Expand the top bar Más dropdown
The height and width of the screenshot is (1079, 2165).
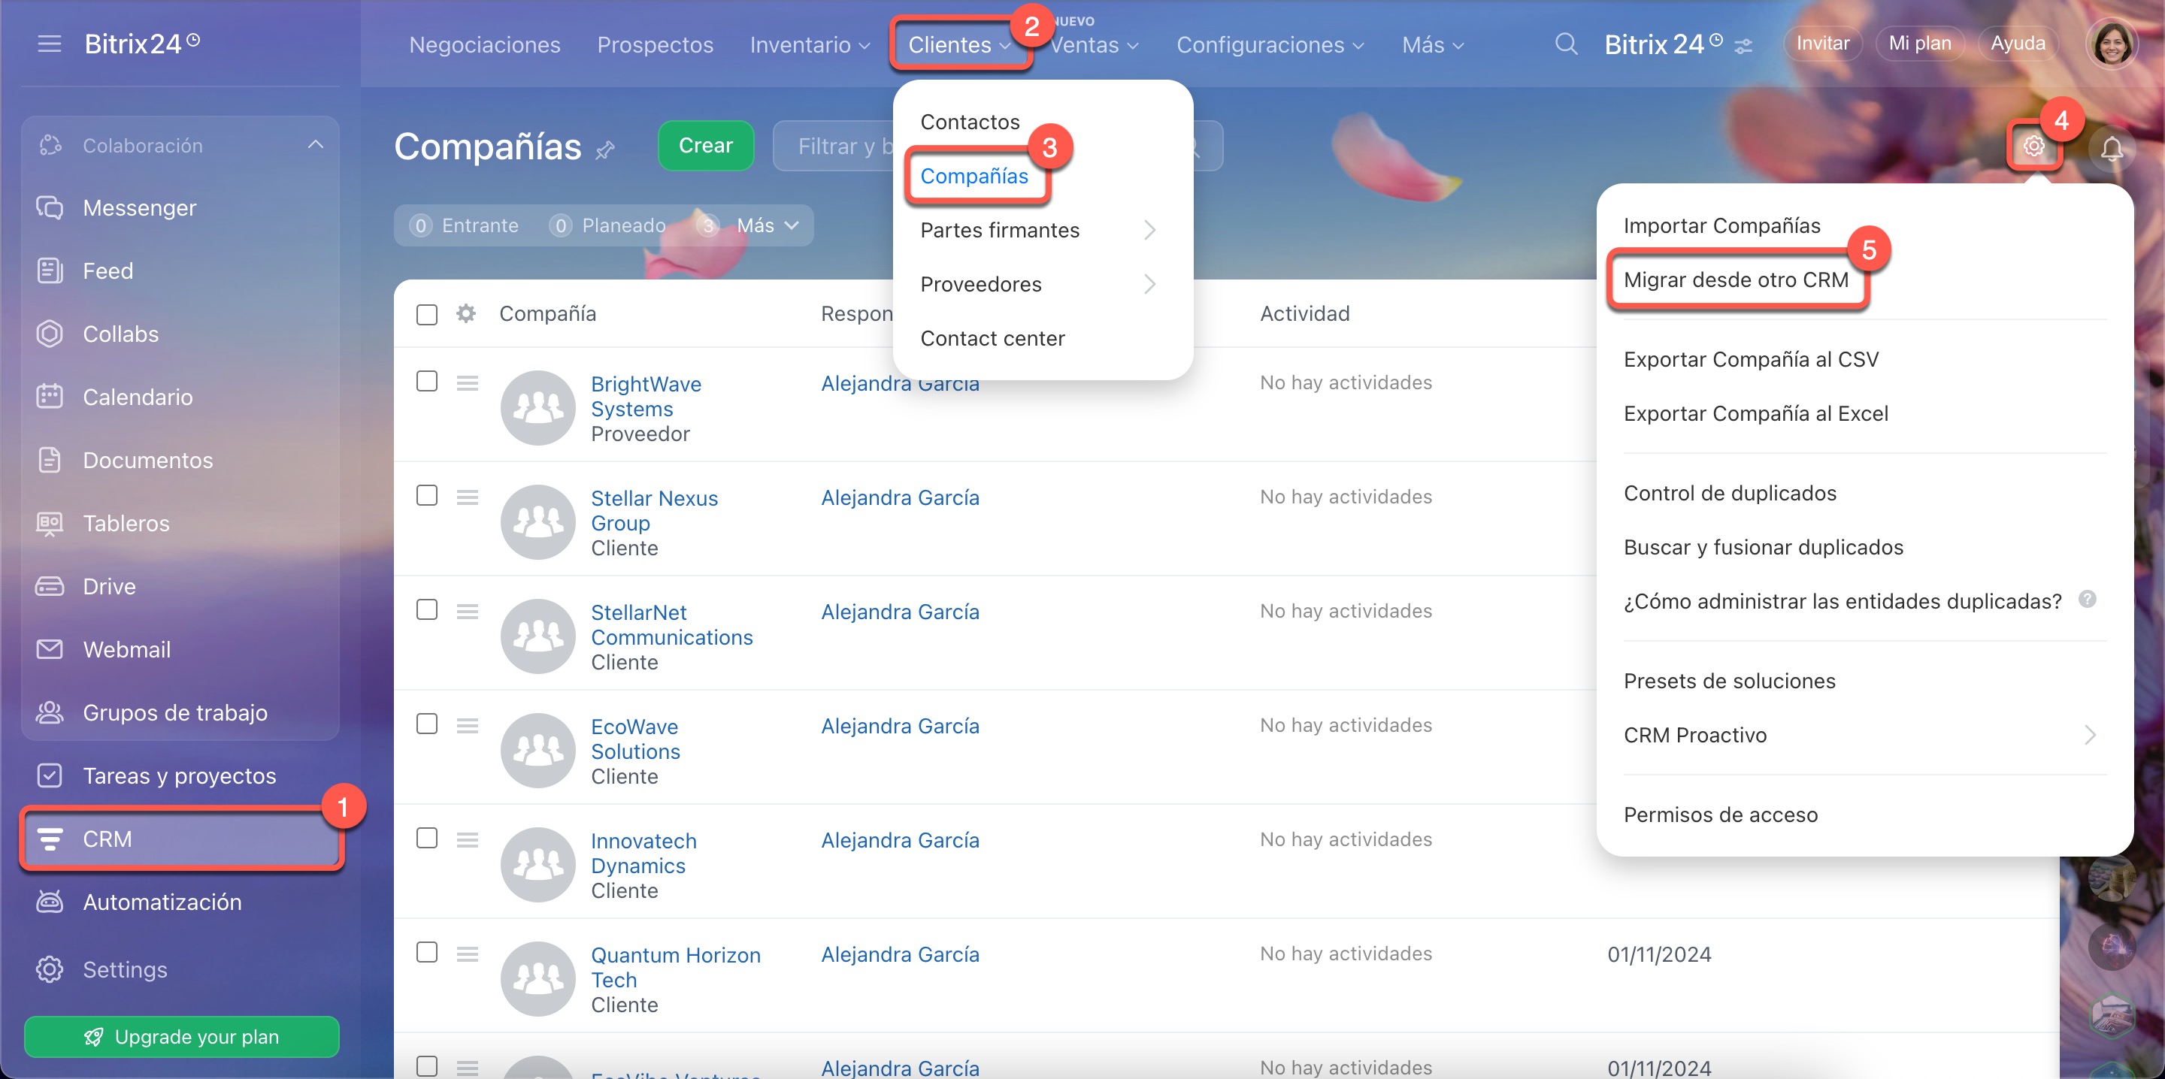point(1432,44)
